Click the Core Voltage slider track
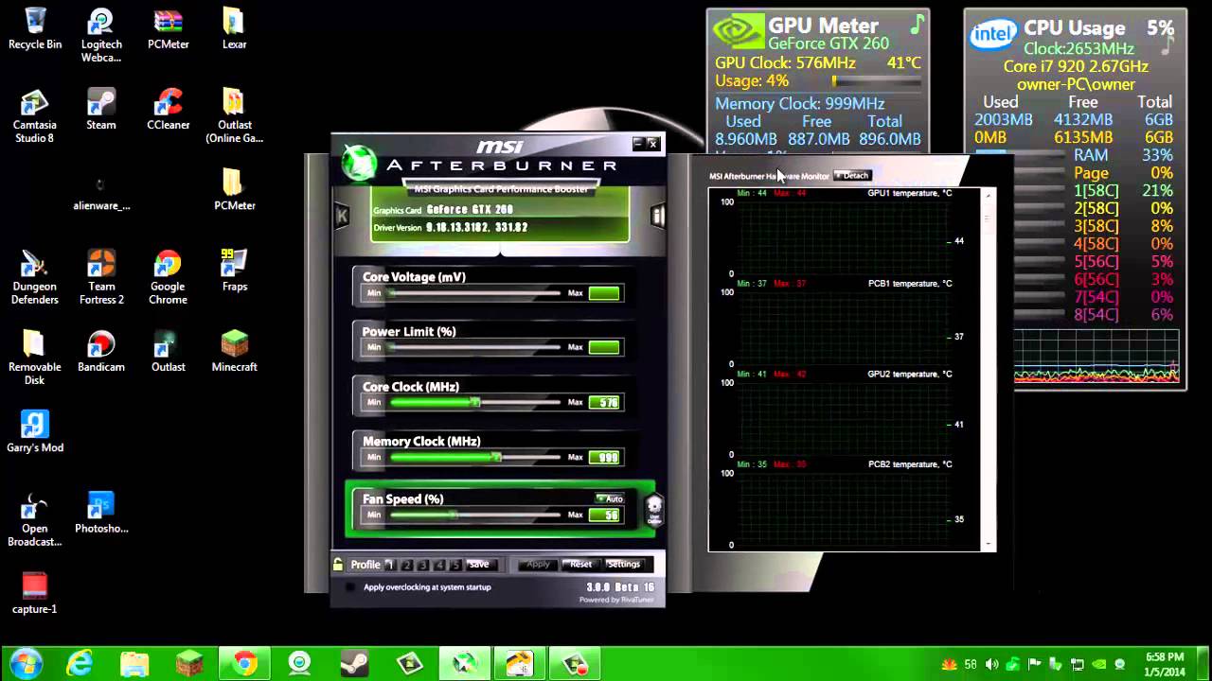1212x681 pixels. 473,293
